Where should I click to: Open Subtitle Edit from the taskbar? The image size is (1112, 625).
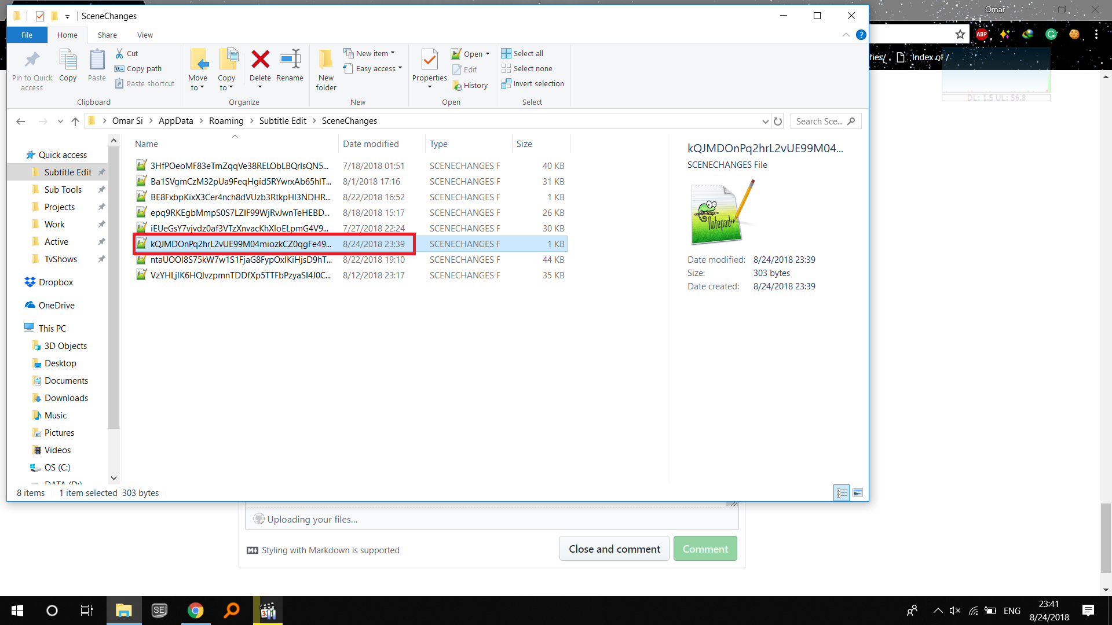point(159,611)
